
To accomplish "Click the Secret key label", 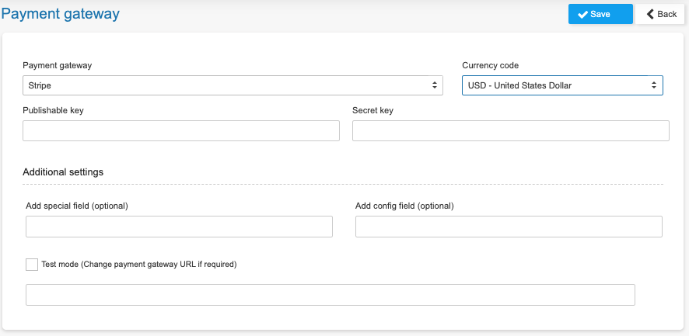I will tap(372, 110).
